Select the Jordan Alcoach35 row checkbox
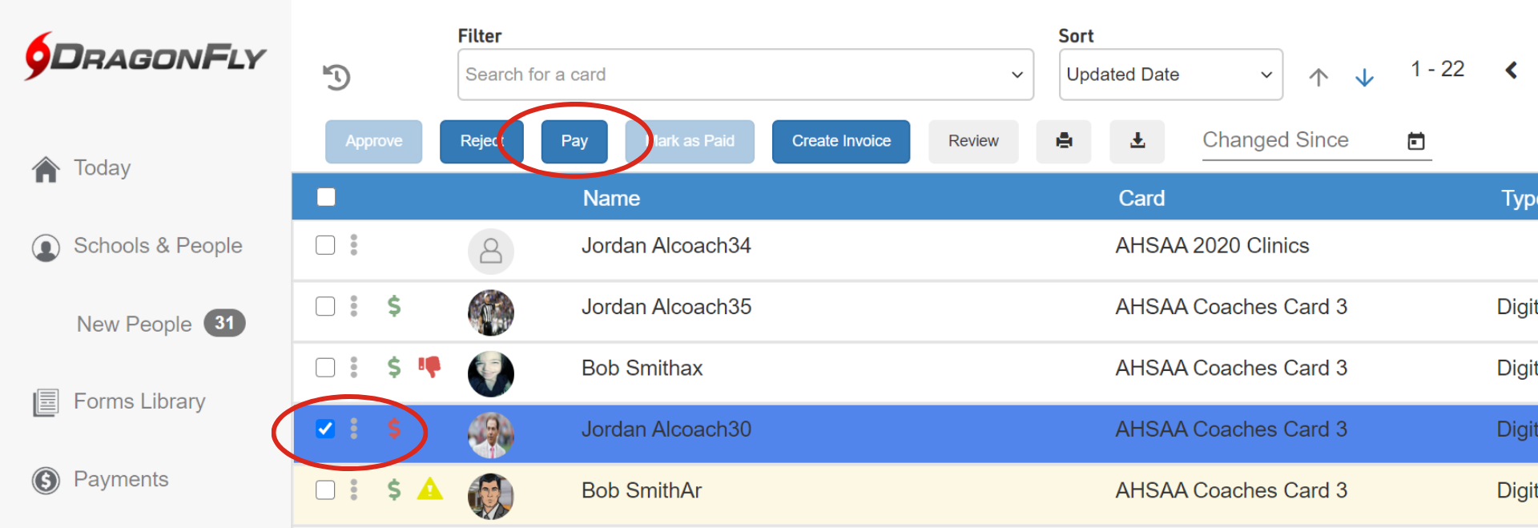Image resolution: width=1538 pixels, height=528 pixels. (x=325, y=306)
